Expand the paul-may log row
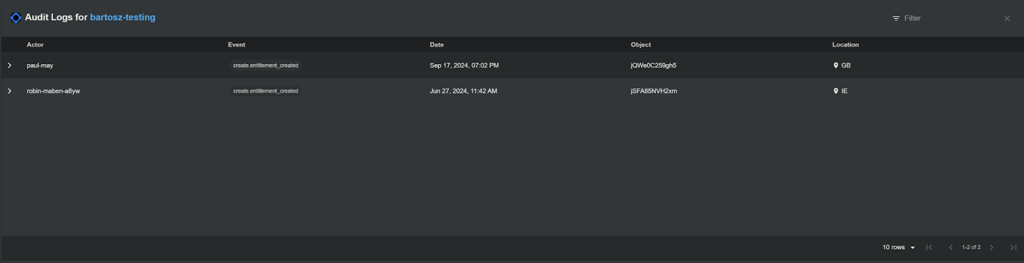The width and height of the screenshot is (1024, 263). click(x=10, y=65)
